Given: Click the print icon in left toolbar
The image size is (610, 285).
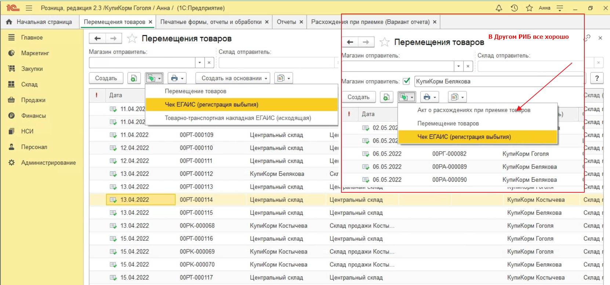Looking at the screenshot, I should coord(174,78).
